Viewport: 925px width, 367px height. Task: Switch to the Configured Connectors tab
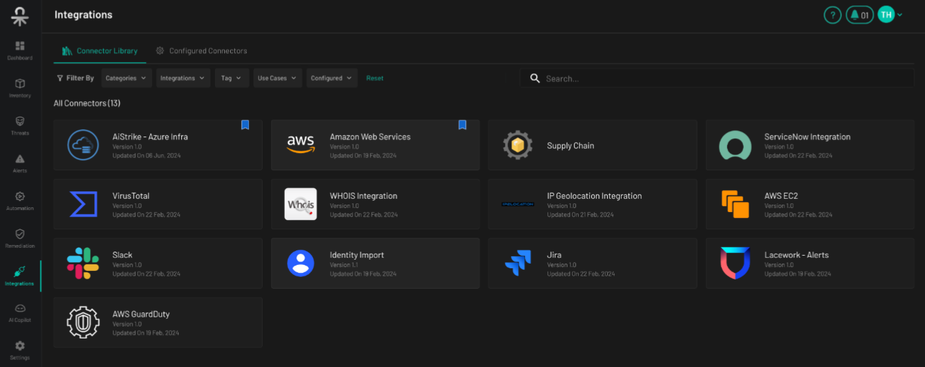(x=201, y=51)
